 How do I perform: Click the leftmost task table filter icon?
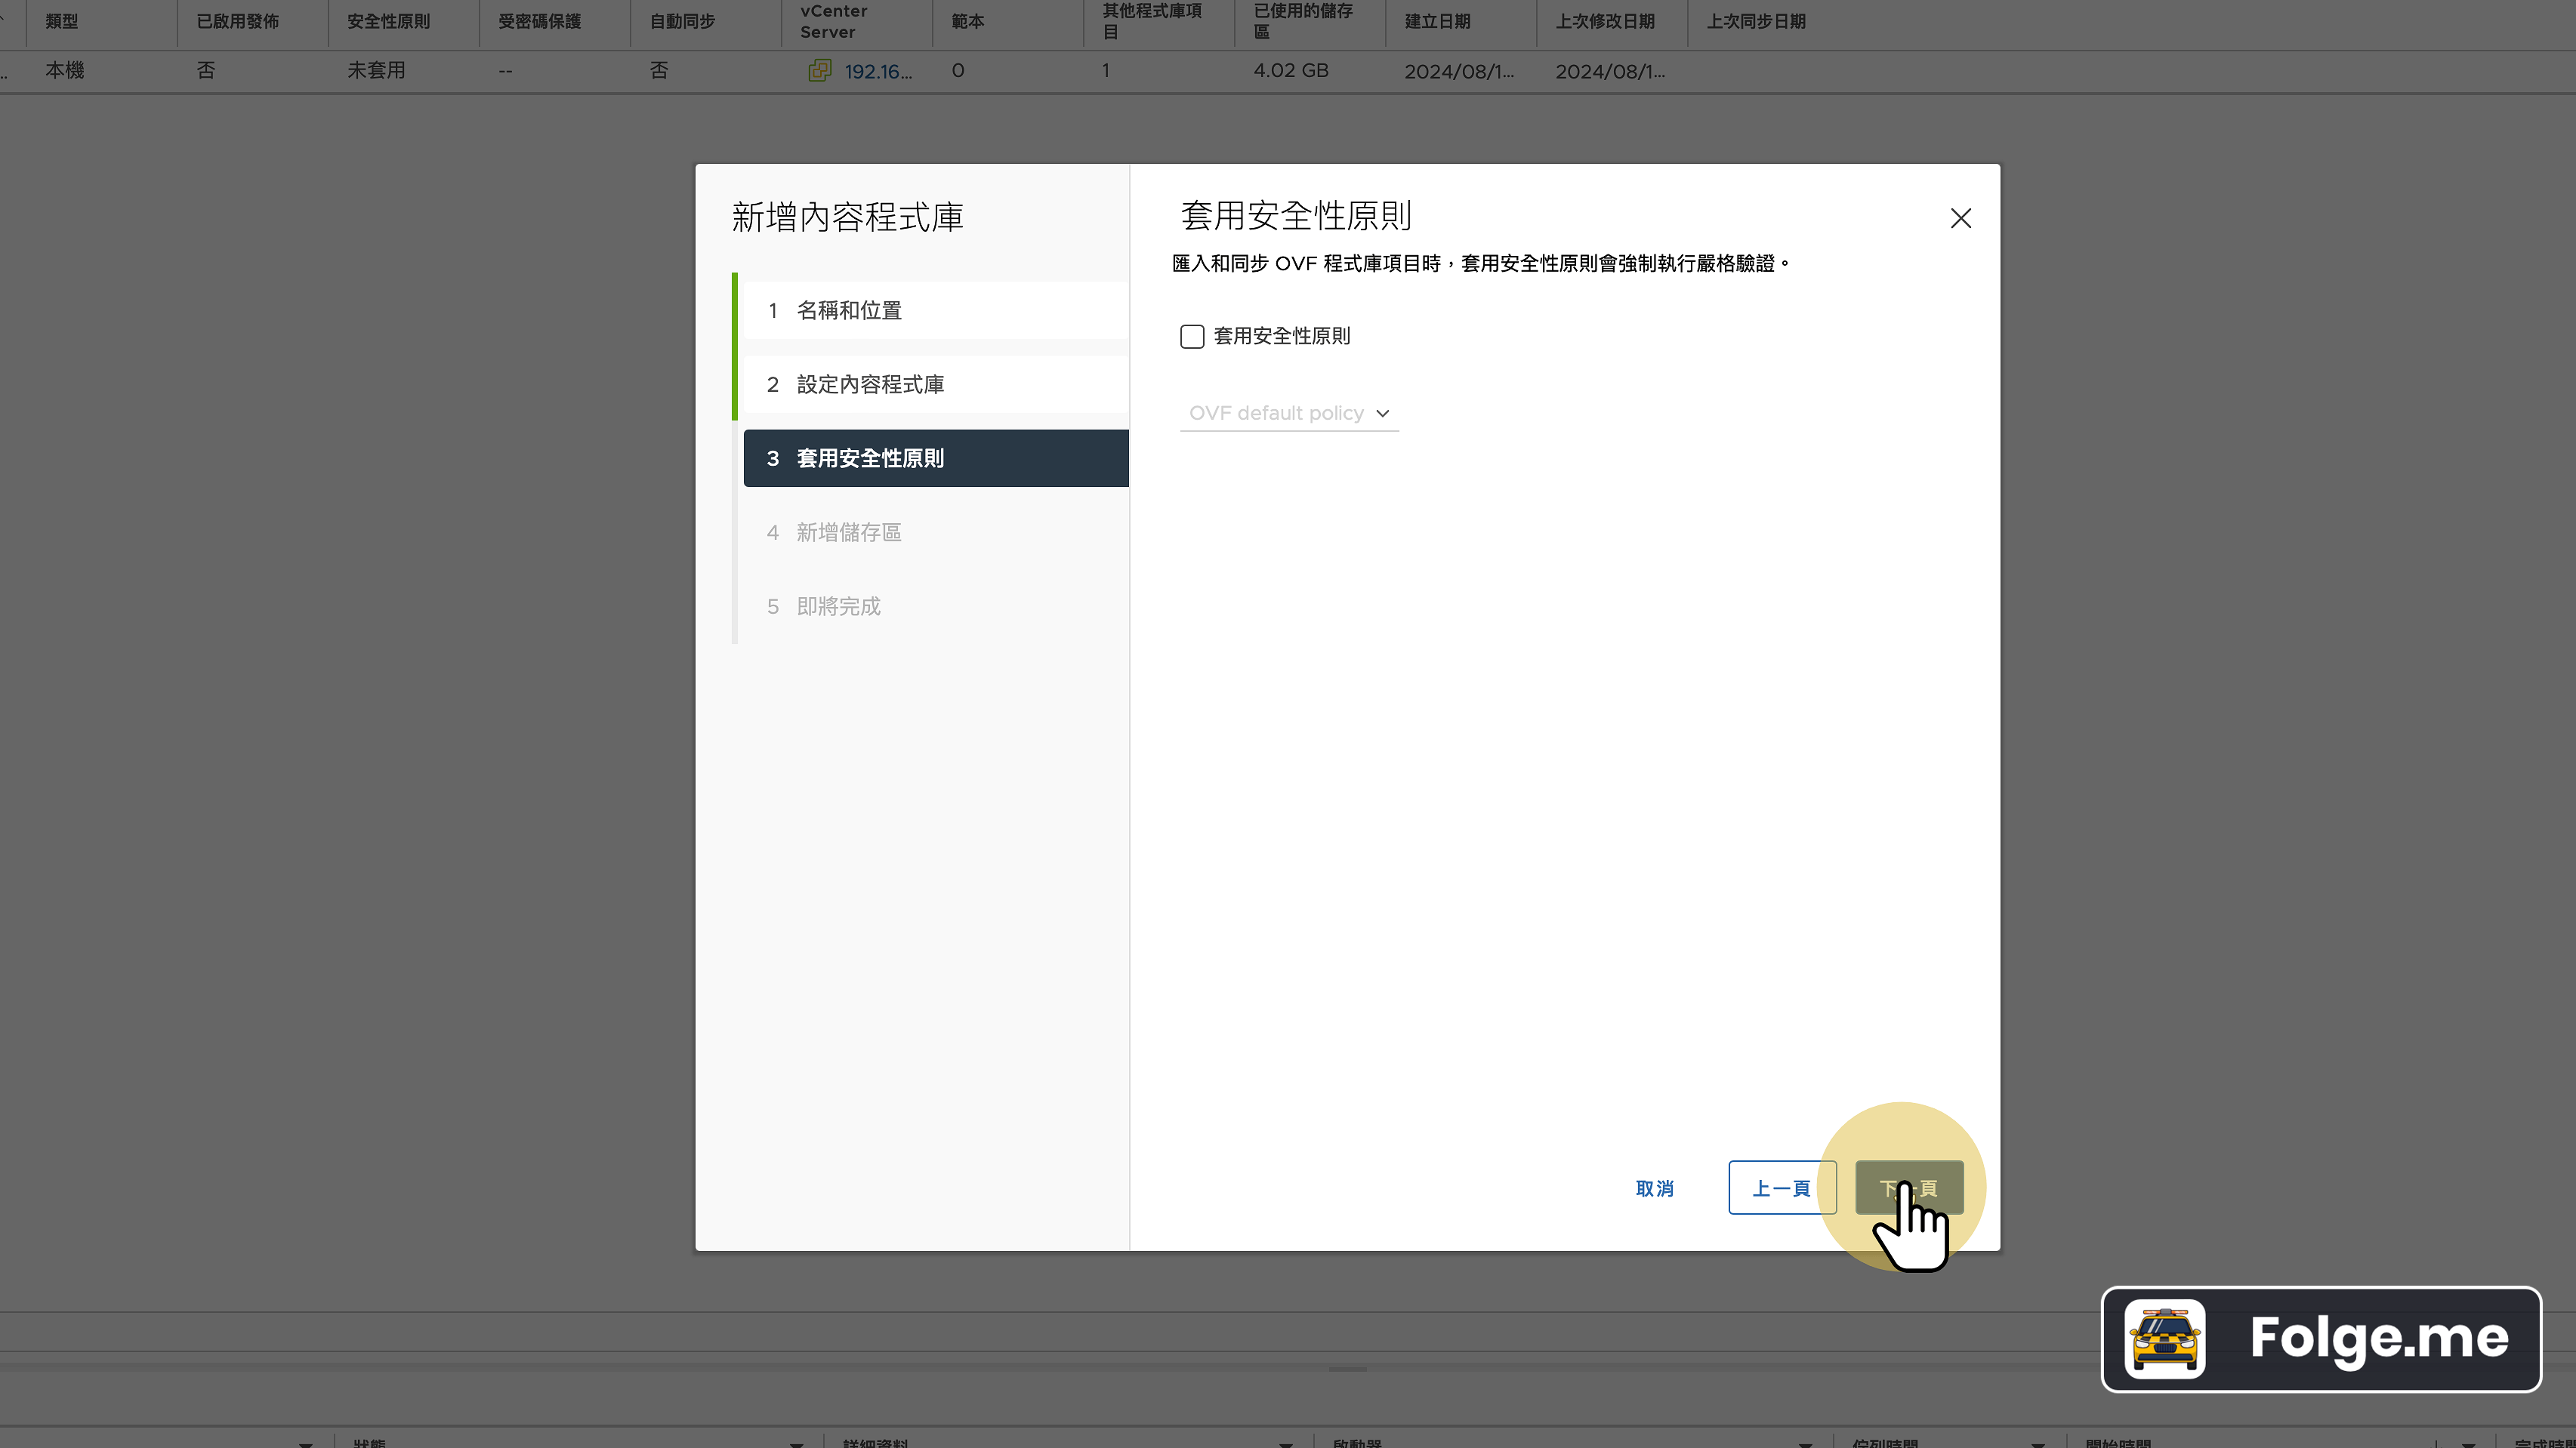pyautogui.click(x=305, y=1442)
